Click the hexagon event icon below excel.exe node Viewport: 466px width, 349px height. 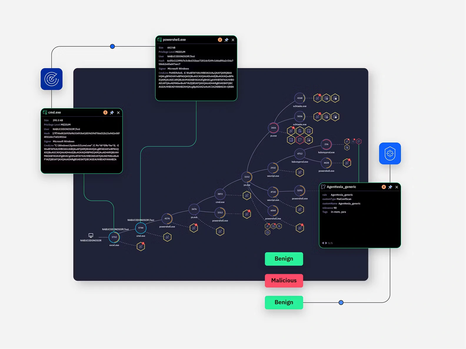(x=141, y=246)
